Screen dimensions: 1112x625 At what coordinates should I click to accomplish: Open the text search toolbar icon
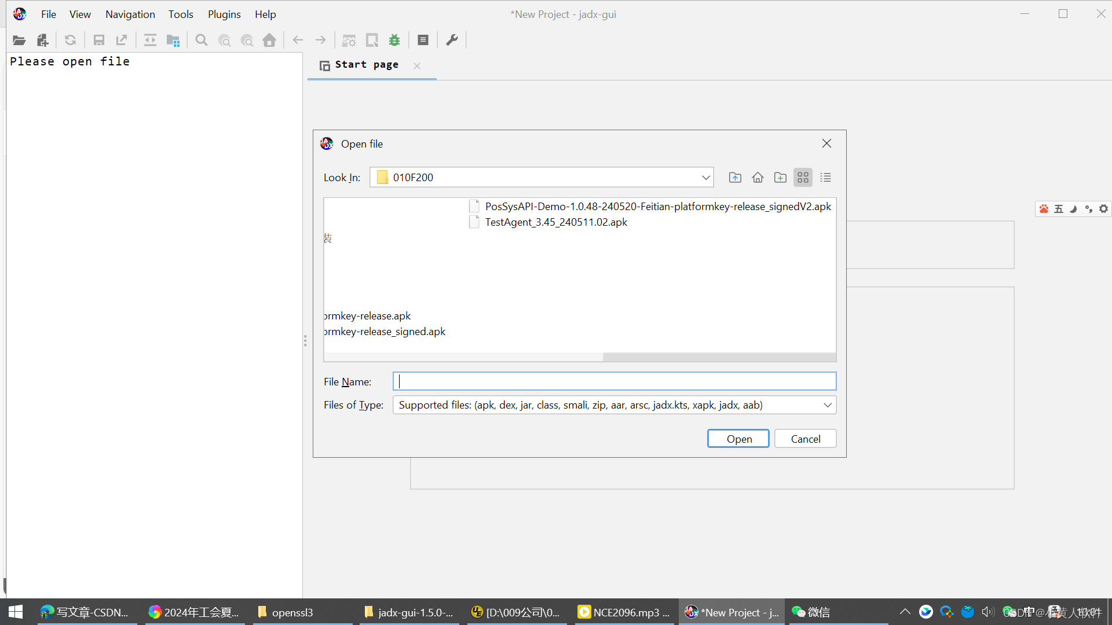point(201,40)
